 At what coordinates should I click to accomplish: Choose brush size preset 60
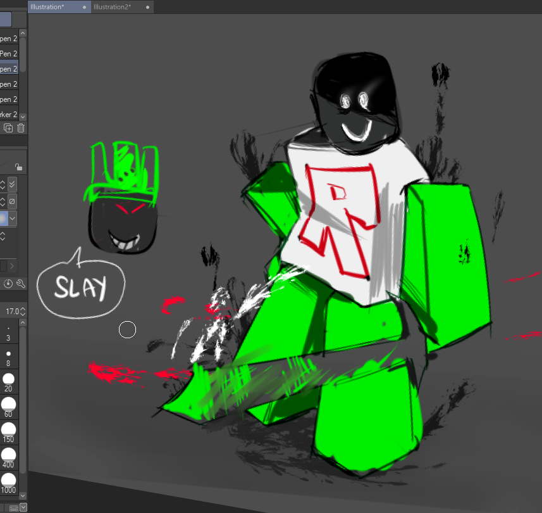tap(8, 408)
